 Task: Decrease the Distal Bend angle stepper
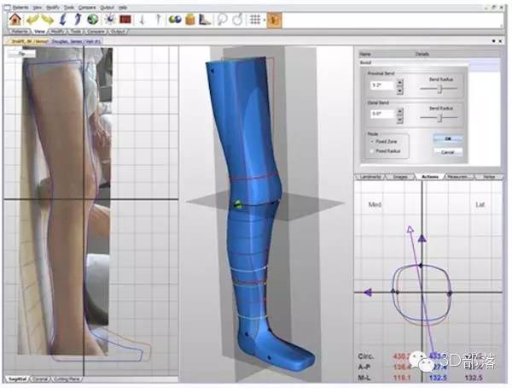(x=400, y=120)
